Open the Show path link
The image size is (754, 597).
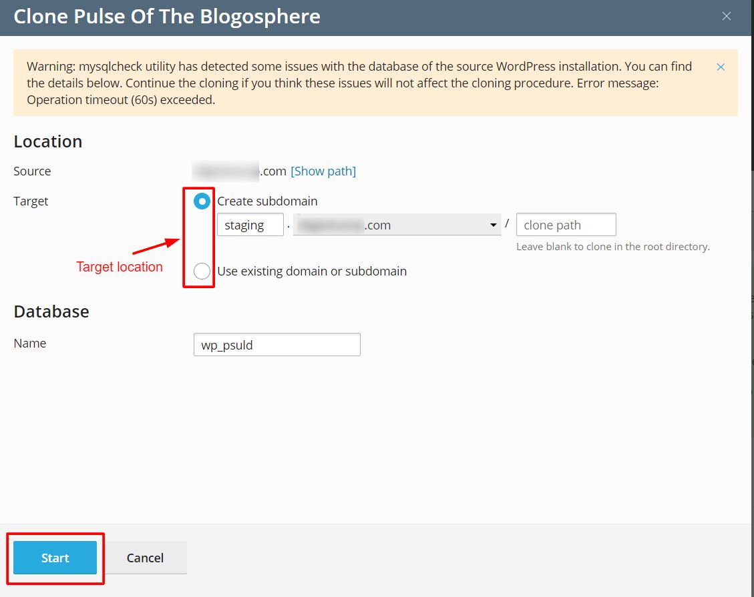pyautogui.click(x=323, y=171)
